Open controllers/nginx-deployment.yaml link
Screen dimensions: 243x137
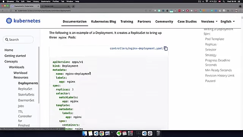point(136,48)
